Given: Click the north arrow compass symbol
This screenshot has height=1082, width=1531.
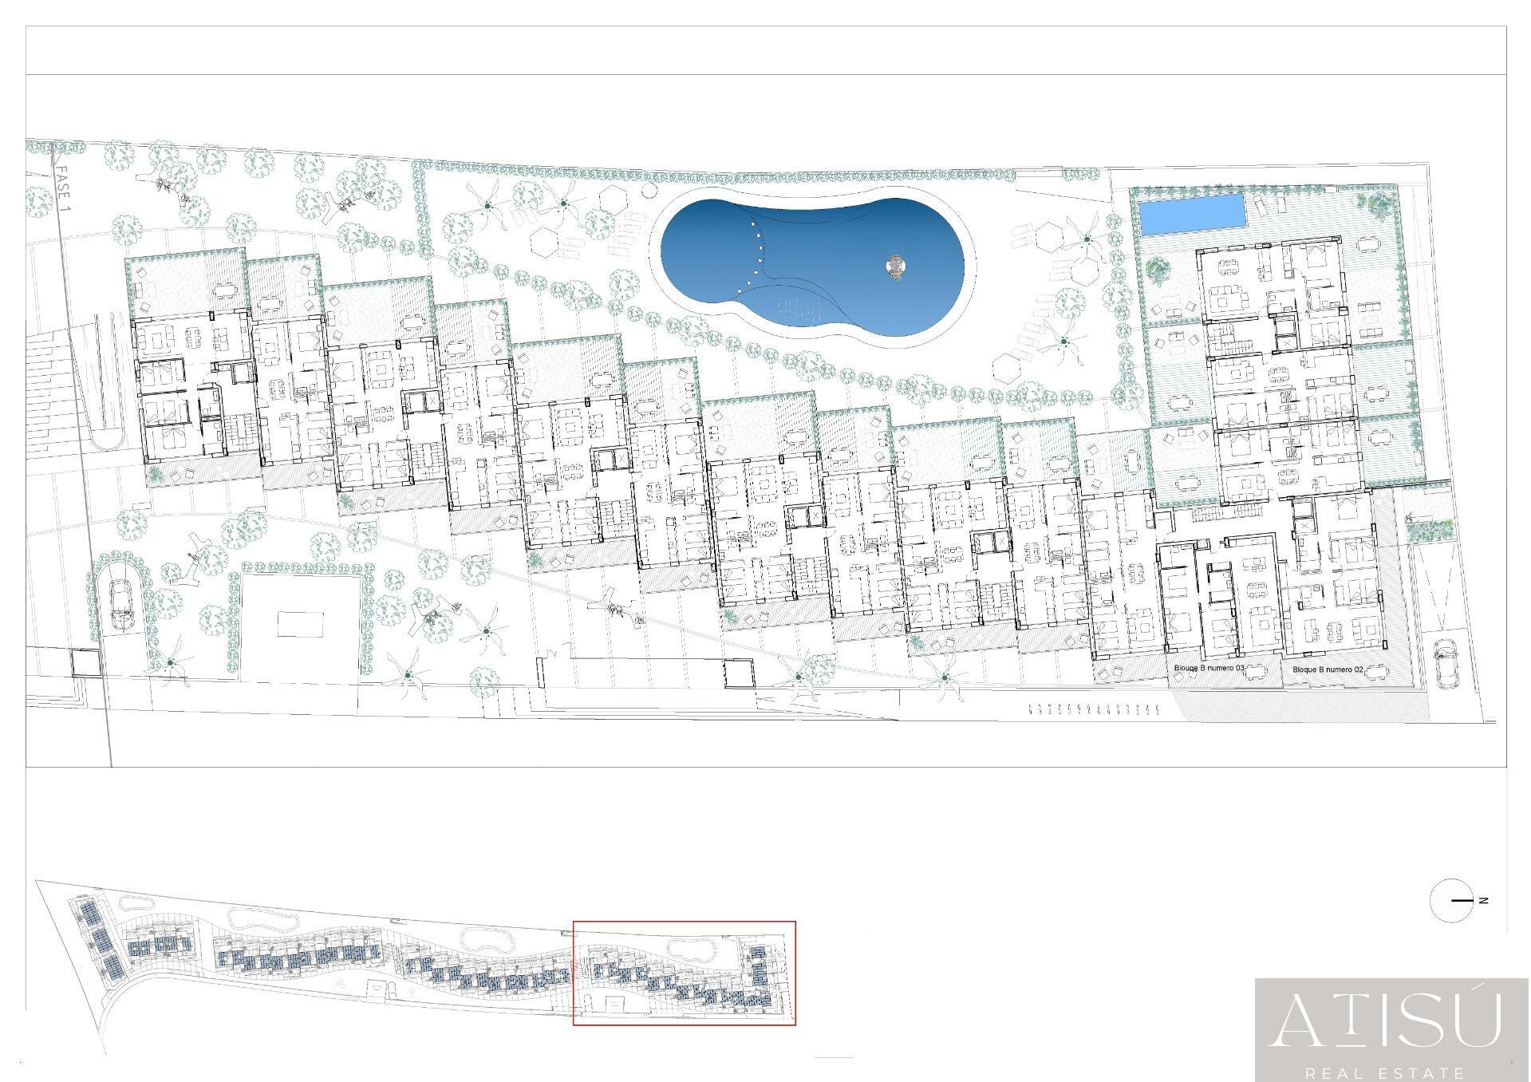Looking at the screenshot, I should pos(1451,901).
